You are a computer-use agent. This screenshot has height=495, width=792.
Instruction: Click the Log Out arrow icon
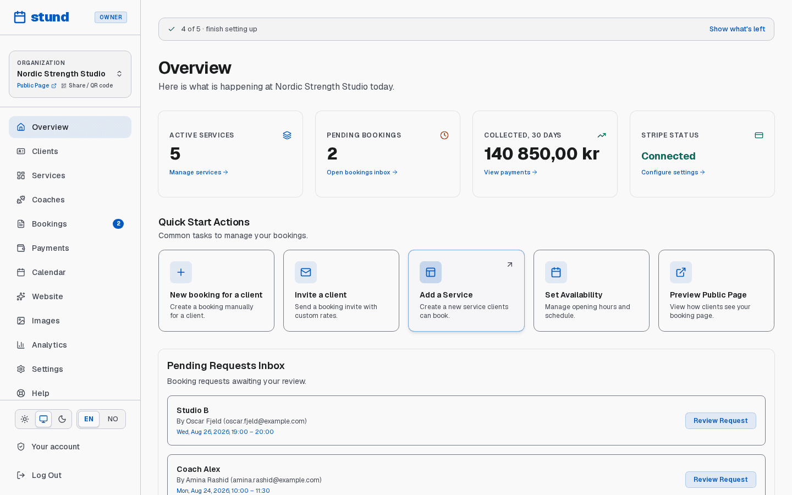[x=21, y=475]
